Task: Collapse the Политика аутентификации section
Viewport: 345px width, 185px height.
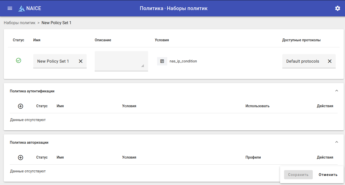Action: (x=337, y=91)
